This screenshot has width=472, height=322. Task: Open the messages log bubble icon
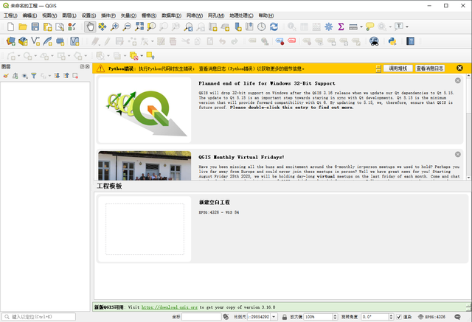pyautogui.click(x=457, y=317)
